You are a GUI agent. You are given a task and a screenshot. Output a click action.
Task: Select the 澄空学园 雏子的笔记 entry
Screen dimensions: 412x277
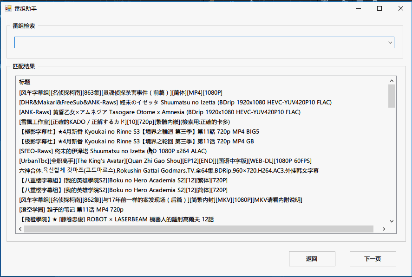point(70,209)
